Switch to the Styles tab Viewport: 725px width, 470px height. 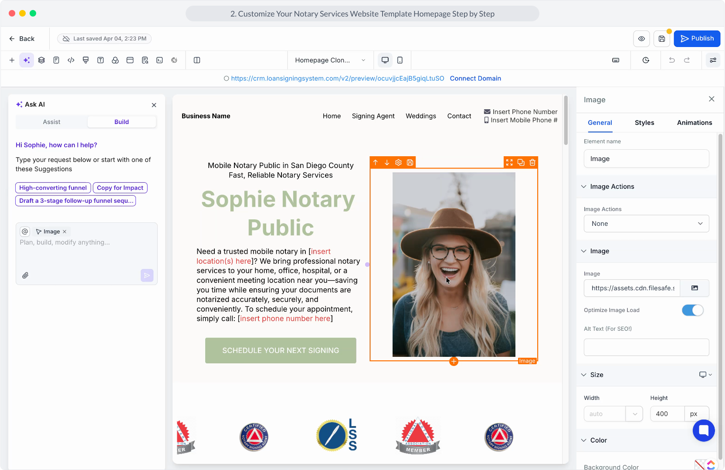tap(644, 123)
